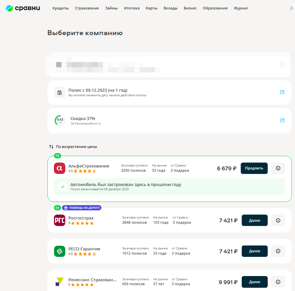
Task: Click 1012 полисов text
Action: point(135,253)
